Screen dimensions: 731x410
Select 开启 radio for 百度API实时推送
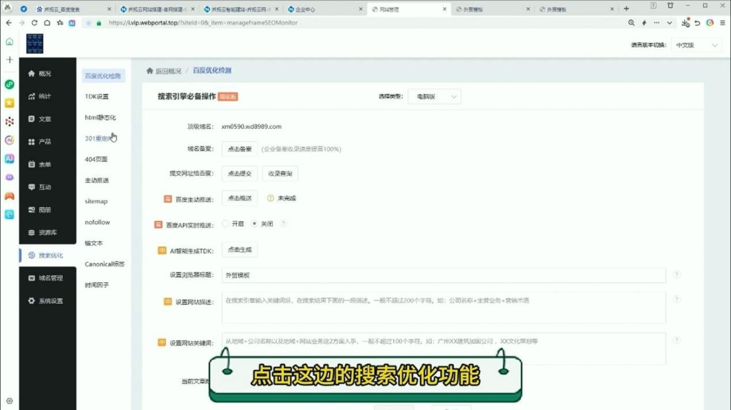[225, 223]
